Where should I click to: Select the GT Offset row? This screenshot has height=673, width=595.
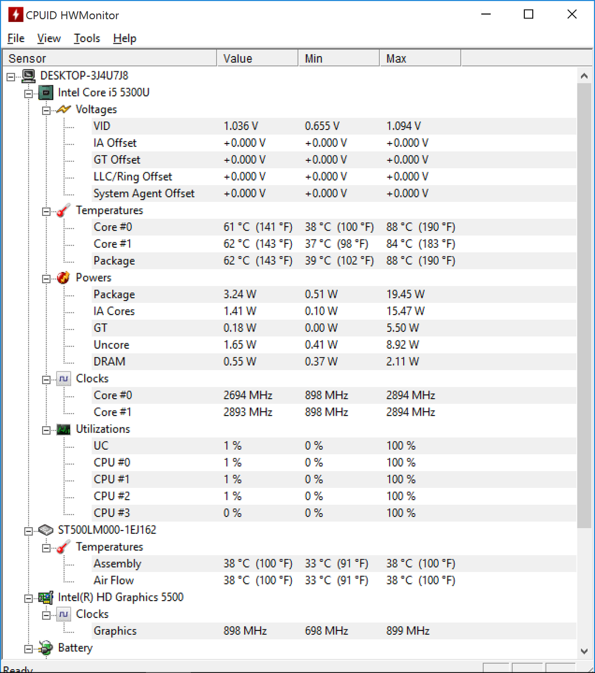(335, 160)
